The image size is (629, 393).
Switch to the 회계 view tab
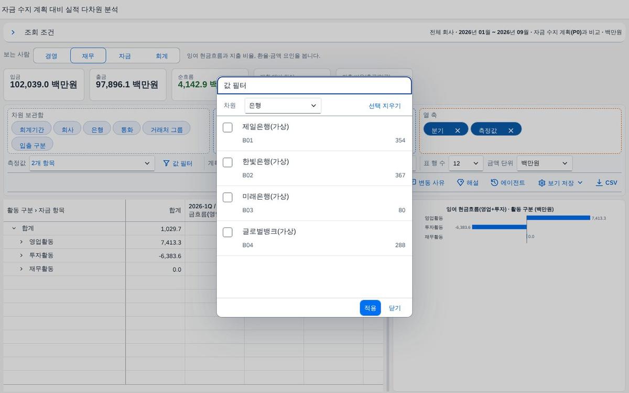pyautogui.click(x=161, y=56)
